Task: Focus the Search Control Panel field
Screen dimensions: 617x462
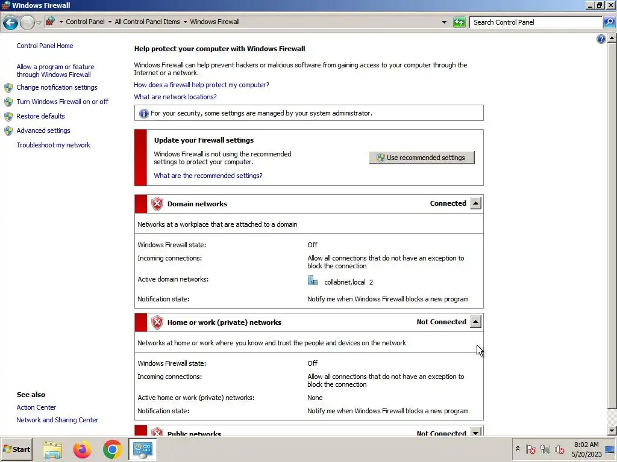Action: [536, 22]
